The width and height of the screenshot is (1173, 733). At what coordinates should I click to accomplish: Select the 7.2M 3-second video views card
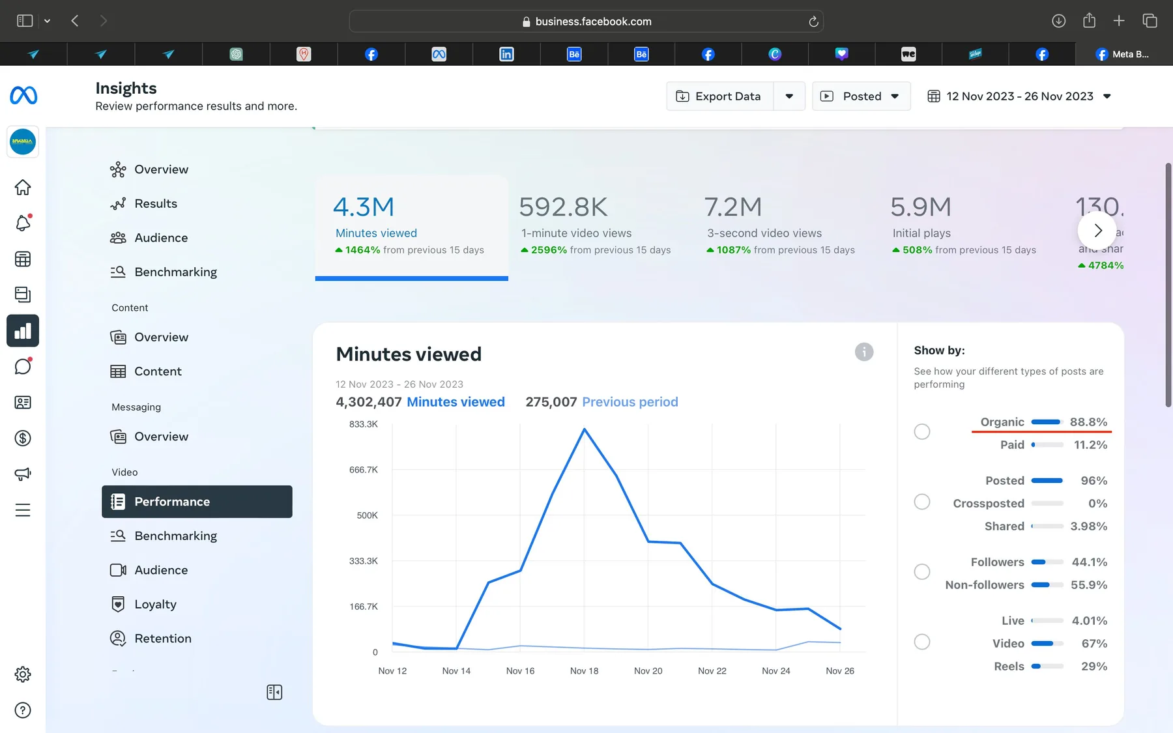[781, 226]
